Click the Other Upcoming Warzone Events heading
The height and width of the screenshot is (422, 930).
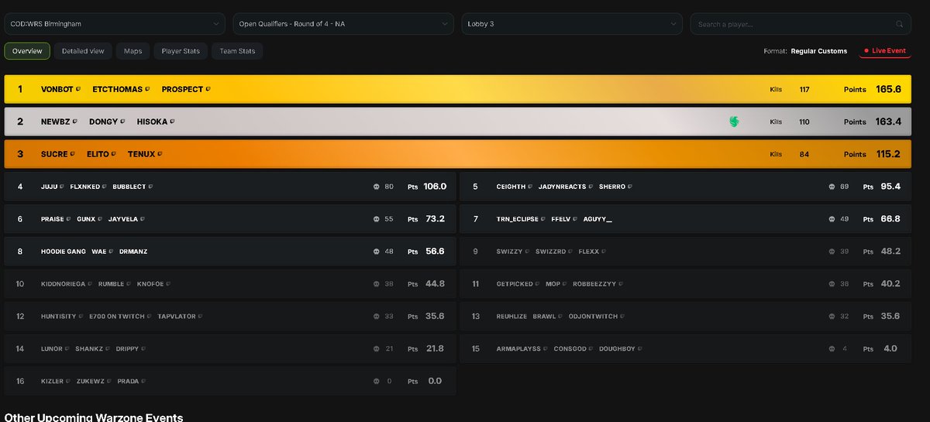(x=94, y=417)
